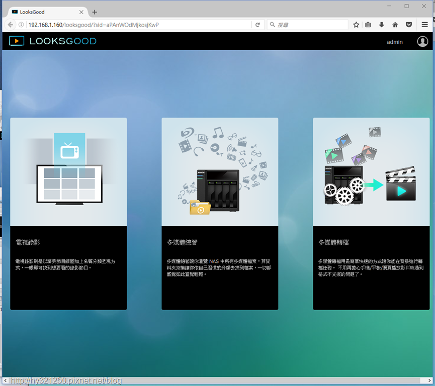This screenshot has width=435, height=386.
Task: Click the 多媒體轉檔 title
Action: 334,242
